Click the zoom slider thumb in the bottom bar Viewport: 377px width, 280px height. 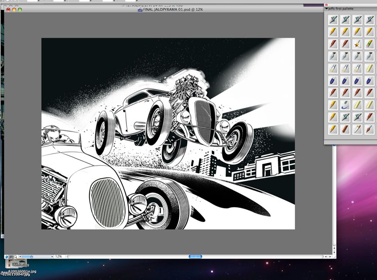[x=31, y=257]
